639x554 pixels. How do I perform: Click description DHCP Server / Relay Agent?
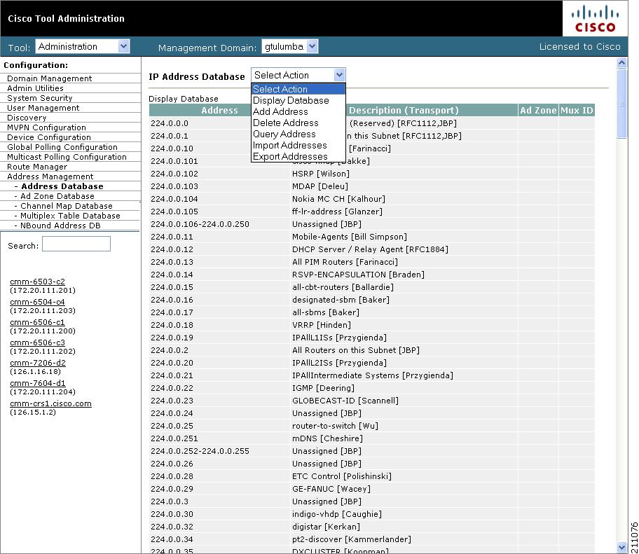[370, 249]
